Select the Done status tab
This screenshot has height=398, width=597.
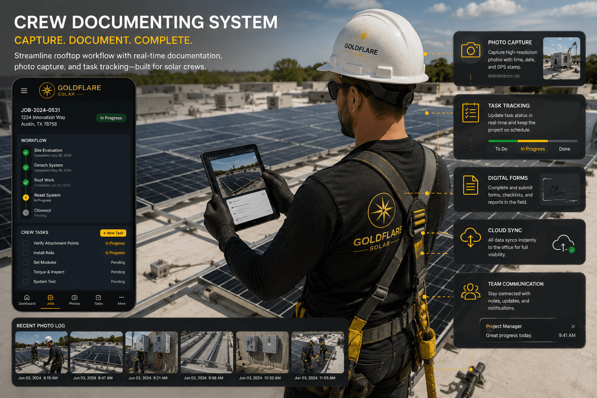coord(564,149)
